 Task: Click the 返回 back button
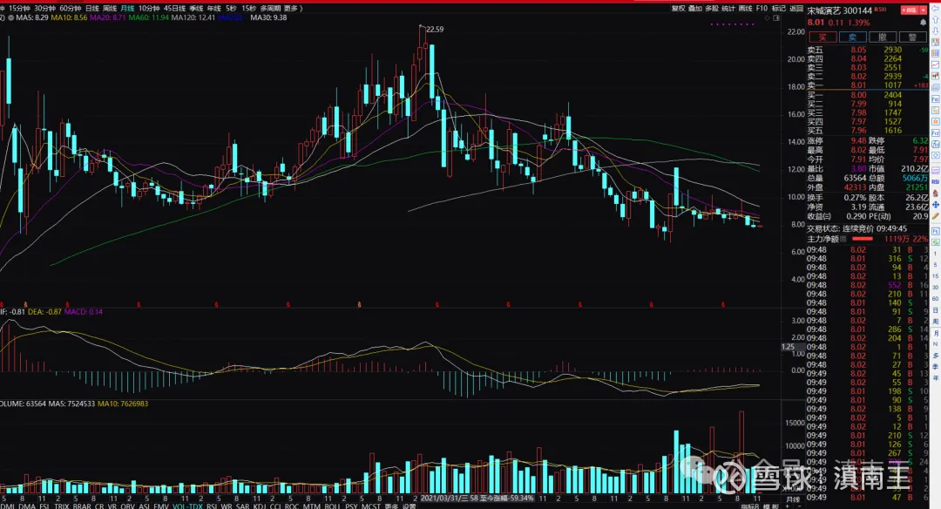[x=796, y=9]
